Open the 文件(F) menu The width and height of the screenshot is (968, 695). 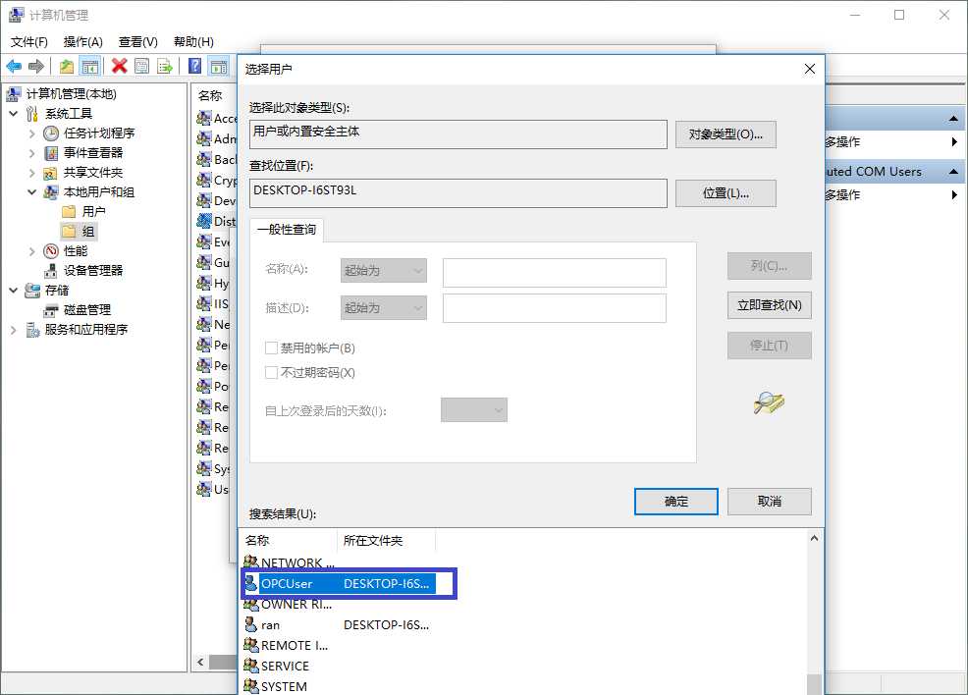point(29,42)
